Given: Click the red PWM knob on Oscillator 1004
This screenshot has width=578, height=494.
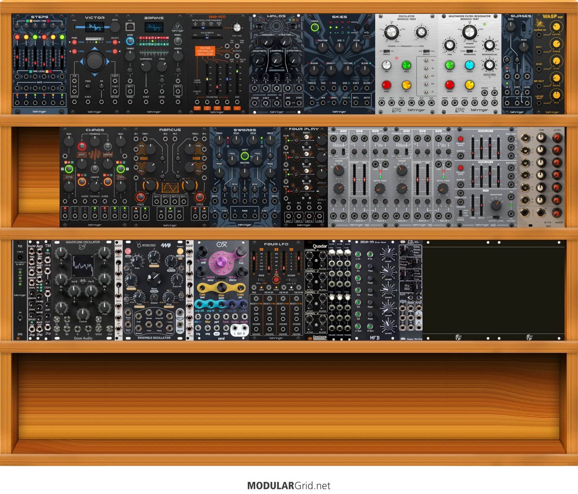Looking at the screenshot, I should (x=387, y=85).
